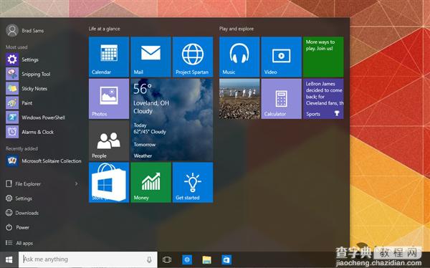Launch Paint from Most used
The width and height of the screenshot is (430, 268).
(x=19, y=103)
